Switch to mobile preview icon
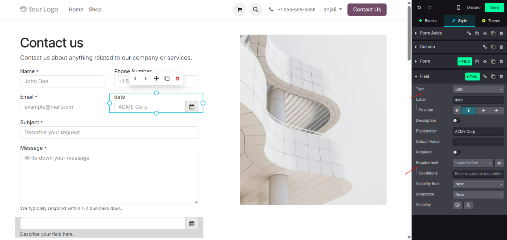Screen dimensions: 507x240 pos(458,7)
